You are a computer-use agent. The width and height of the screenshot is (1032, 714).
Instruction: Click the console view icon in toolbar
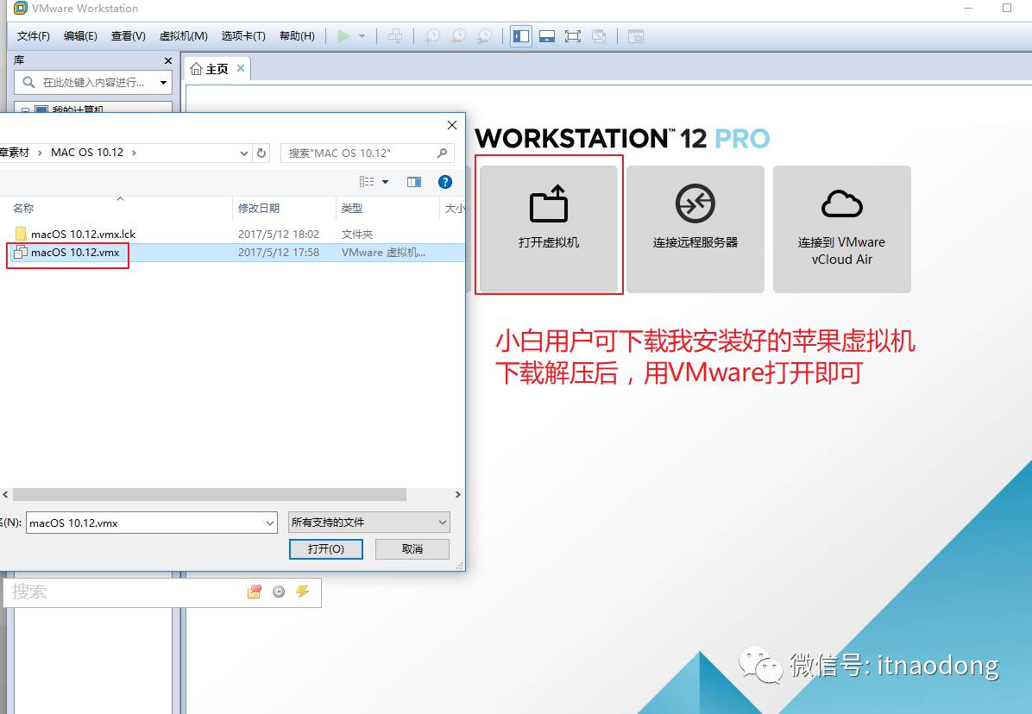pyautogui.click(x=636, y=36)
